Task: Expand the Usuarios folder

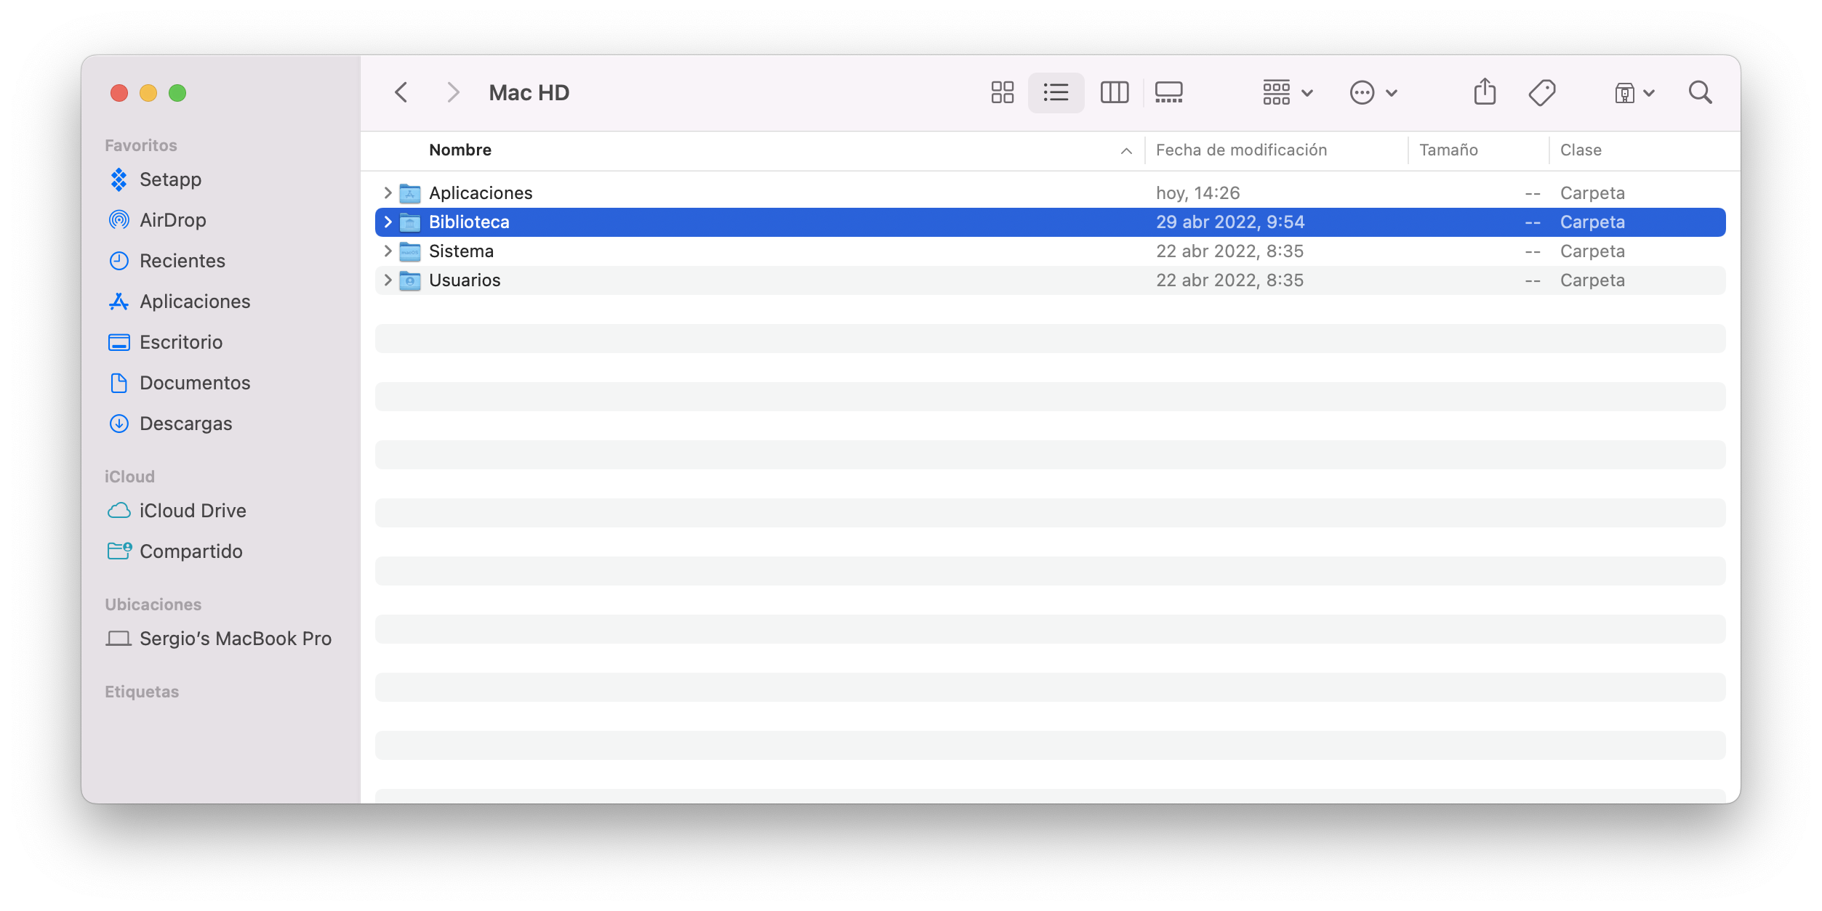Action: point(388,279)
